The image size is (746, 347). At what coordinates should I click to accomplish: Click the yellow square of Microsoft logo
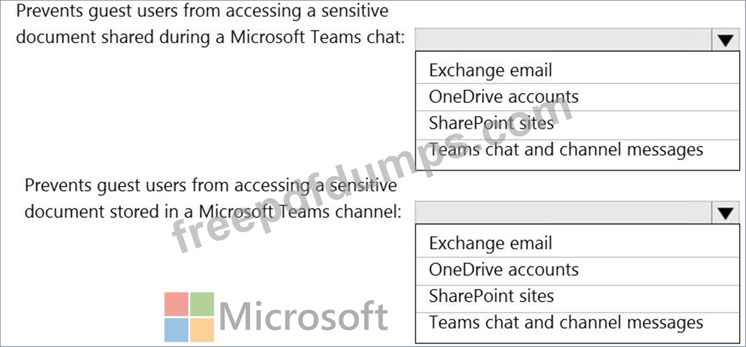click(x=202, y=330)
